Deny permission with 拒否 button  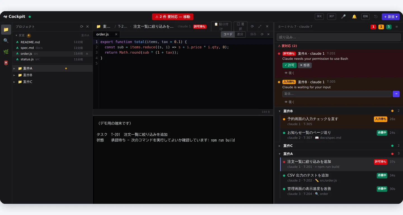click(x=305, y=65)
